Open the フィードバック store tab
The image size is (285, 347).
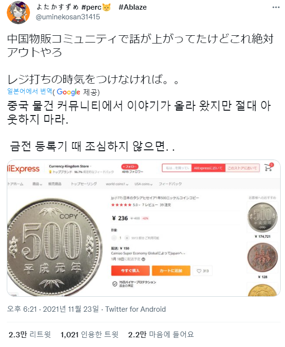point(170,184)
